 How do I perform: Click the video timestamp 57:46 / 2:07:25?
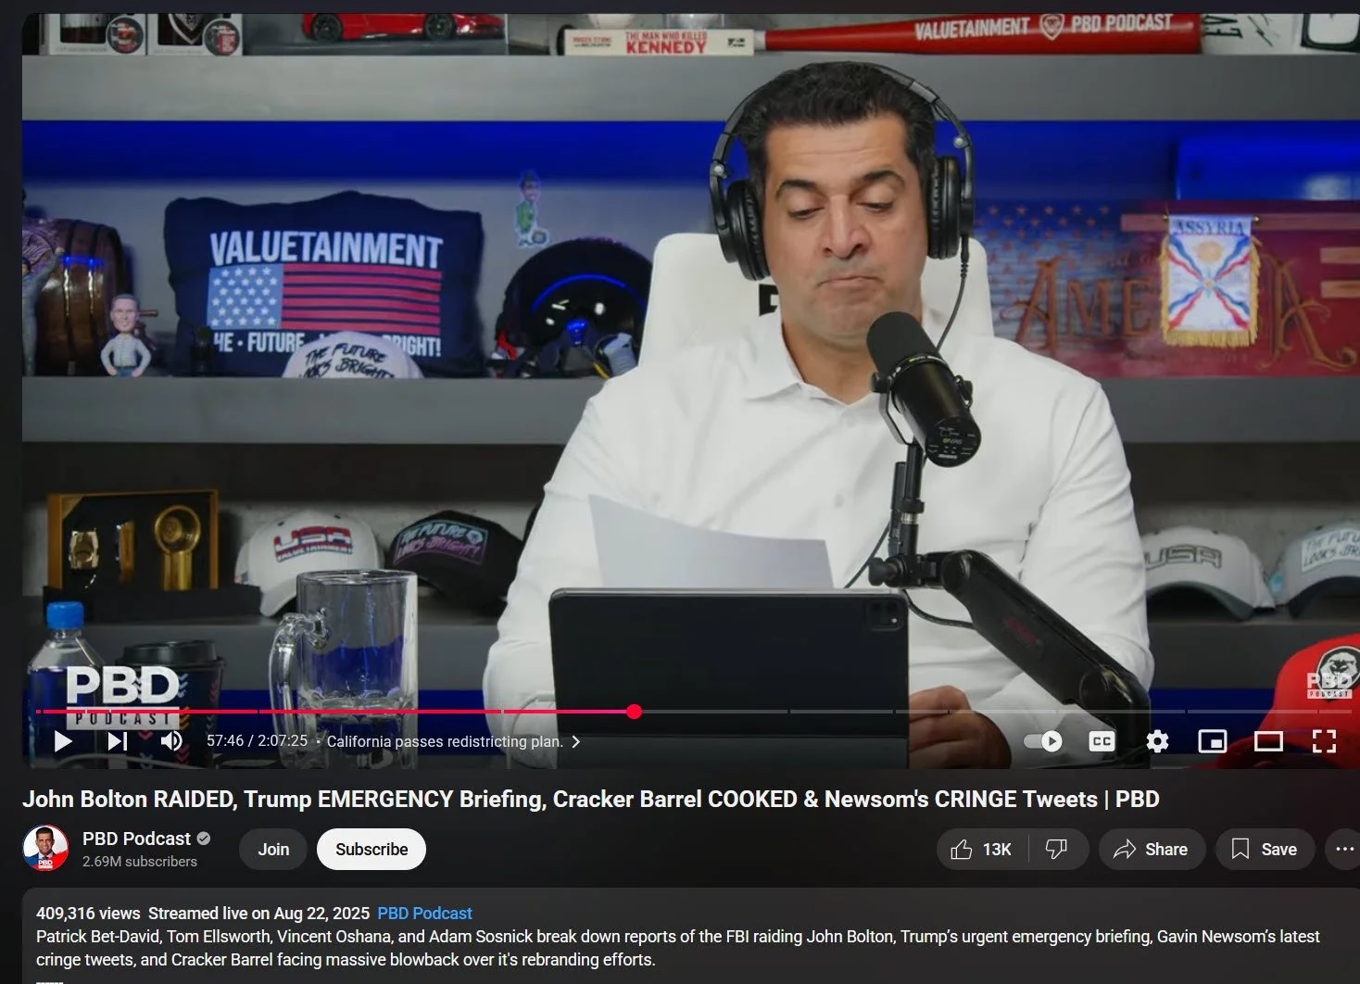coord(257,741)
